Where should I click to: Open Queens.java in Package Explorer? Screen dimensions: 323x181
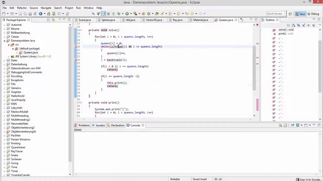click(30, 52)
